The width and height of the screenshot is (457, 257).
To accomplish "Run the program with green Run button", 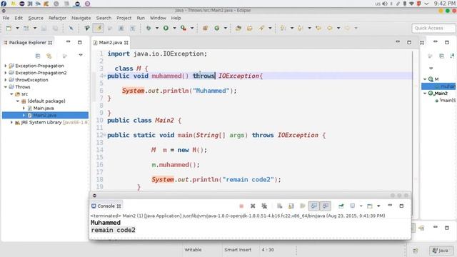I will (166, 29).
